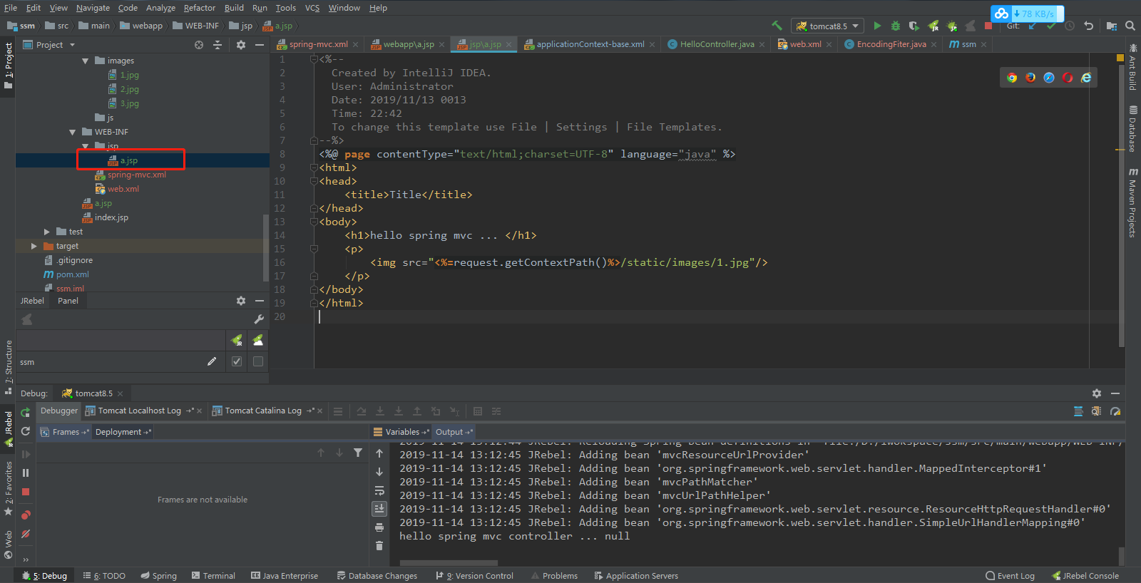Uncheck the JRebel checkbox for ssm
The width and height of the screenshot is (1141, 583).
tap(237, 361)
